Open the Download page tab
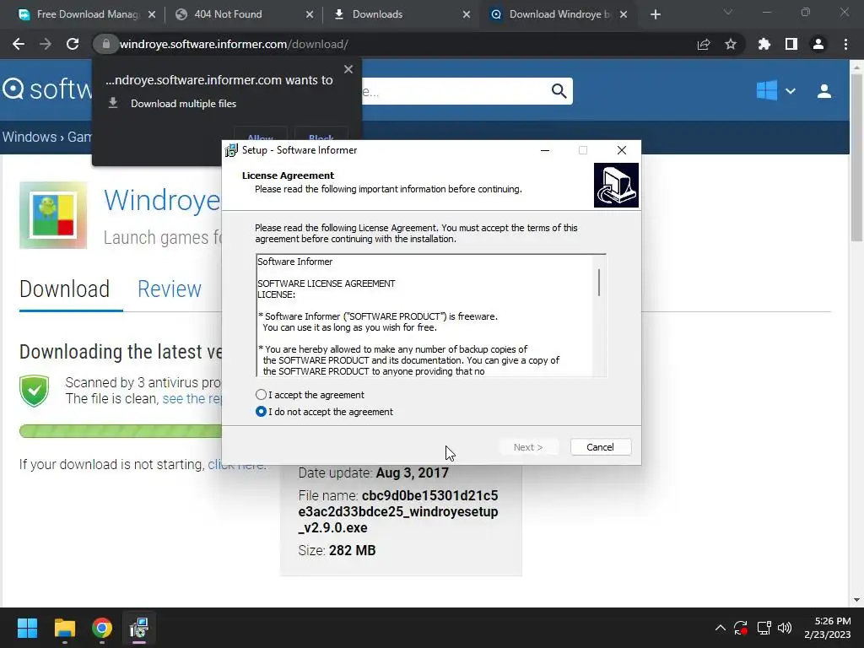 click(x=64, y=289)
